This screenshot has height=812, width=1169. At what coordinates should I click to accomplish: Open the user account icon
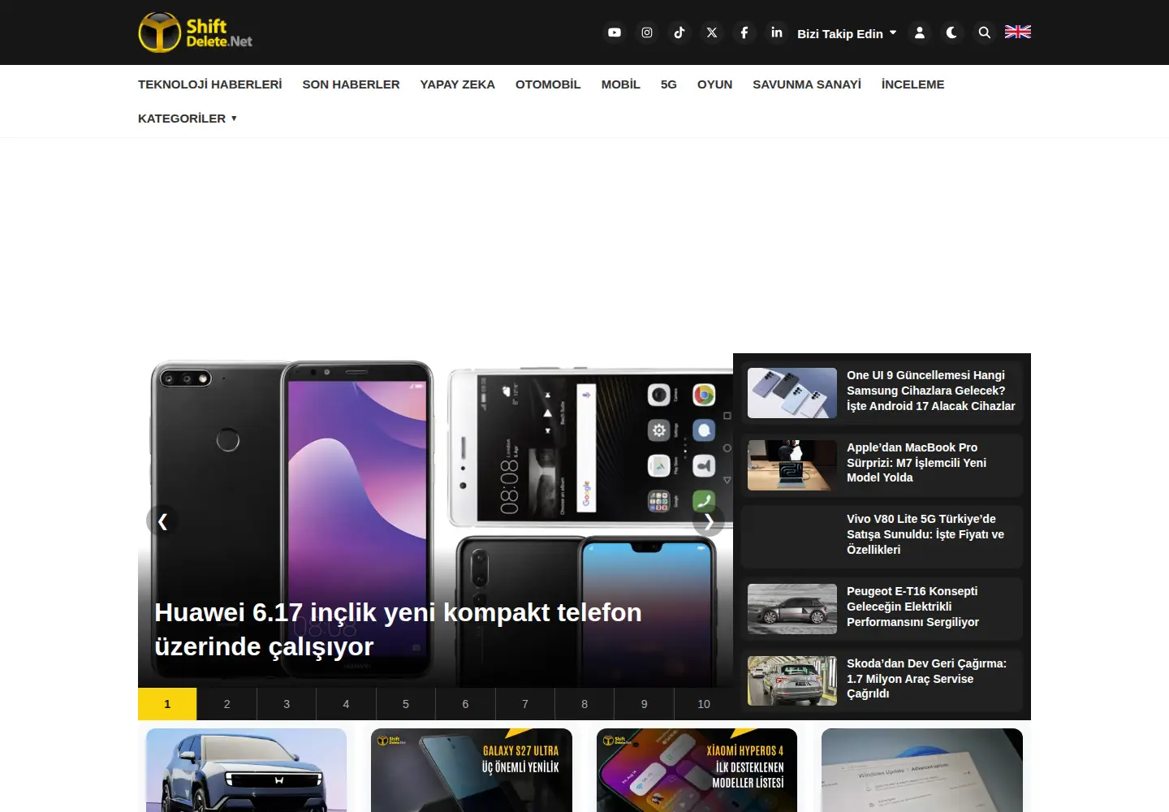pos(920,32)
